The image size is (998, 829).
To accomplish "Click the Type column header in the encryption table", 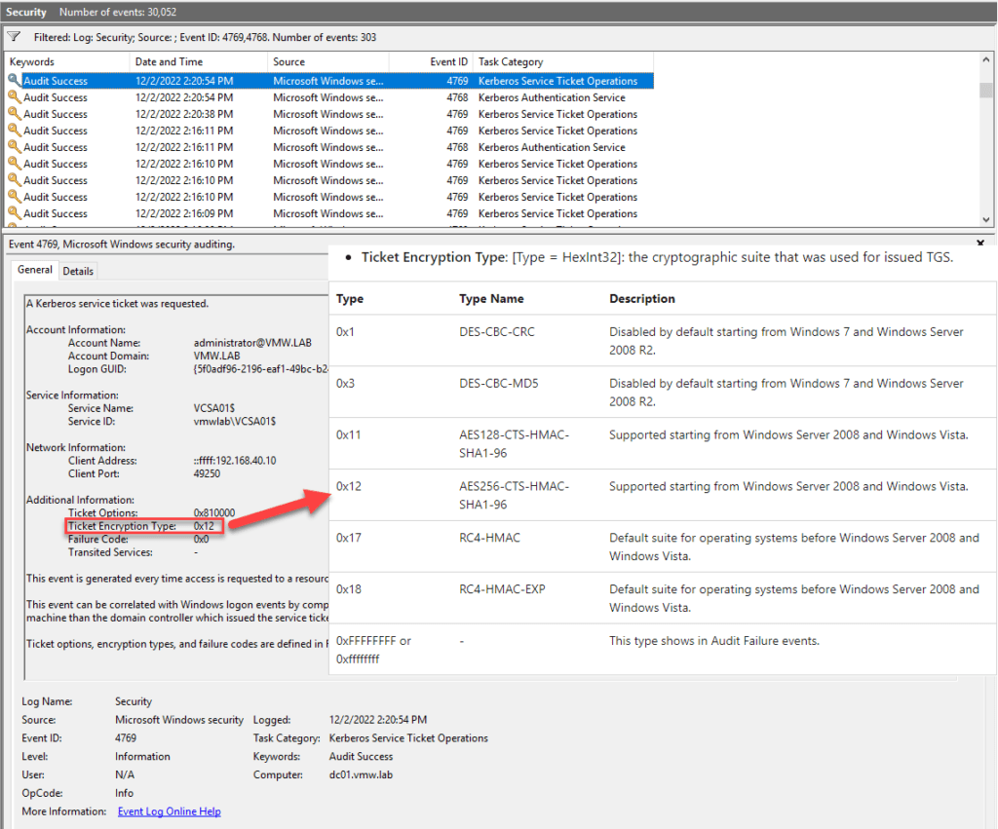I will pyautogui.click(x=350, y=298).
